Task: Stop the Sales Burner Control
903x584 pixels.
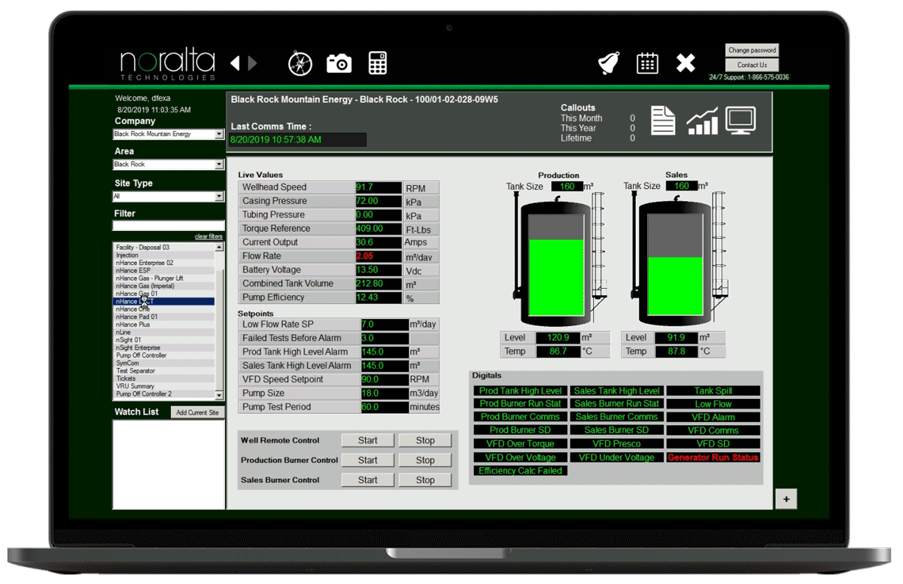Action: click(x=425, y=479)
